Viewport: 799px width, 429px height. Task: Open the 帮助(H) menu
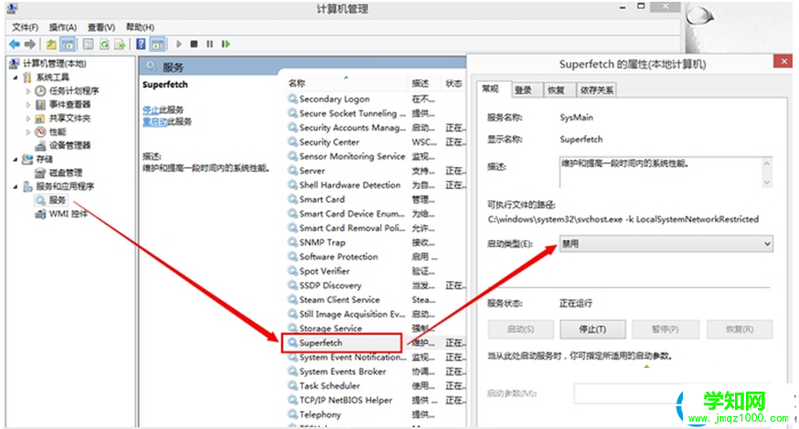click(140, 27)
